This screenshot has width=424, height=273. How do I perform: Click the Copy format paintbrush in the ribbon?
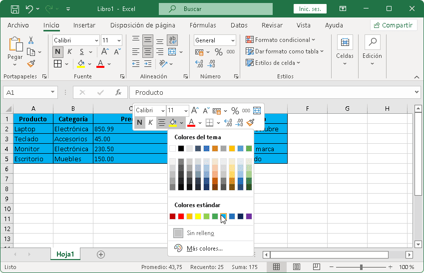(31, 63)
